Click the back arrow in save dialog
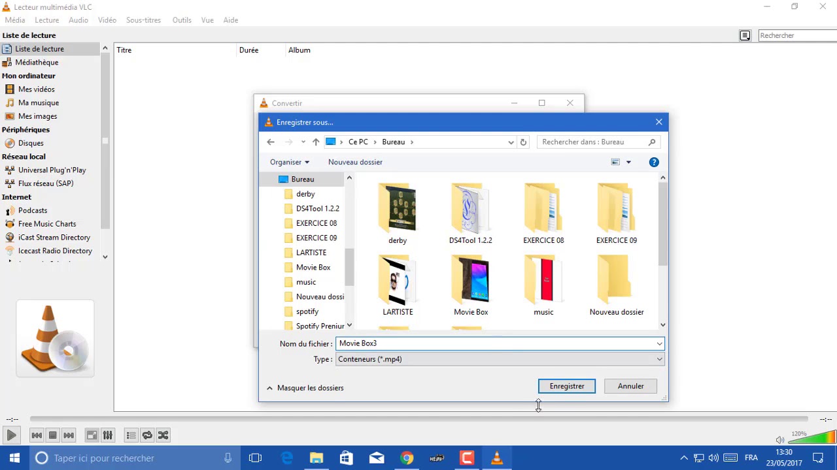 point(271,142)
